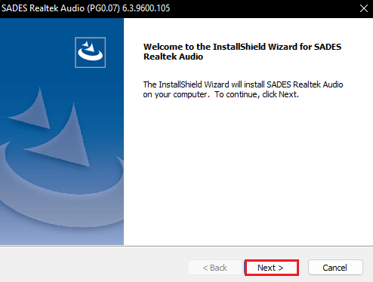This screenshot has width=373, height=282.
Task: Click the Realtek Audio heading's second line
Action: click(173, 57)
